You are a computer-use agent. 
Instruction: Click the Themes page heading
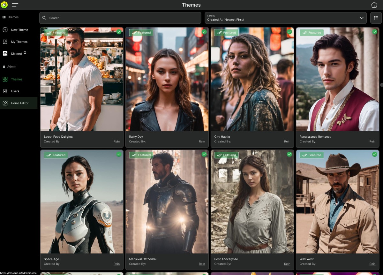[191, 5]
